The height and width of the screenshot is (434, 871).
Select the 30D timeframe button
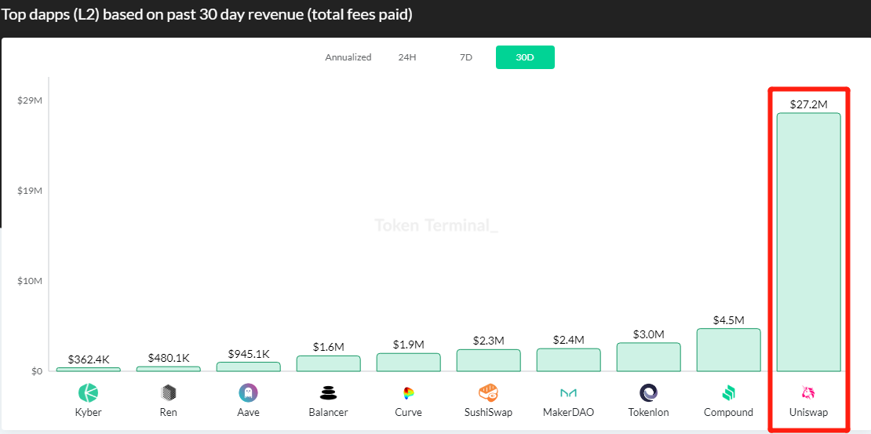(525, 57)
